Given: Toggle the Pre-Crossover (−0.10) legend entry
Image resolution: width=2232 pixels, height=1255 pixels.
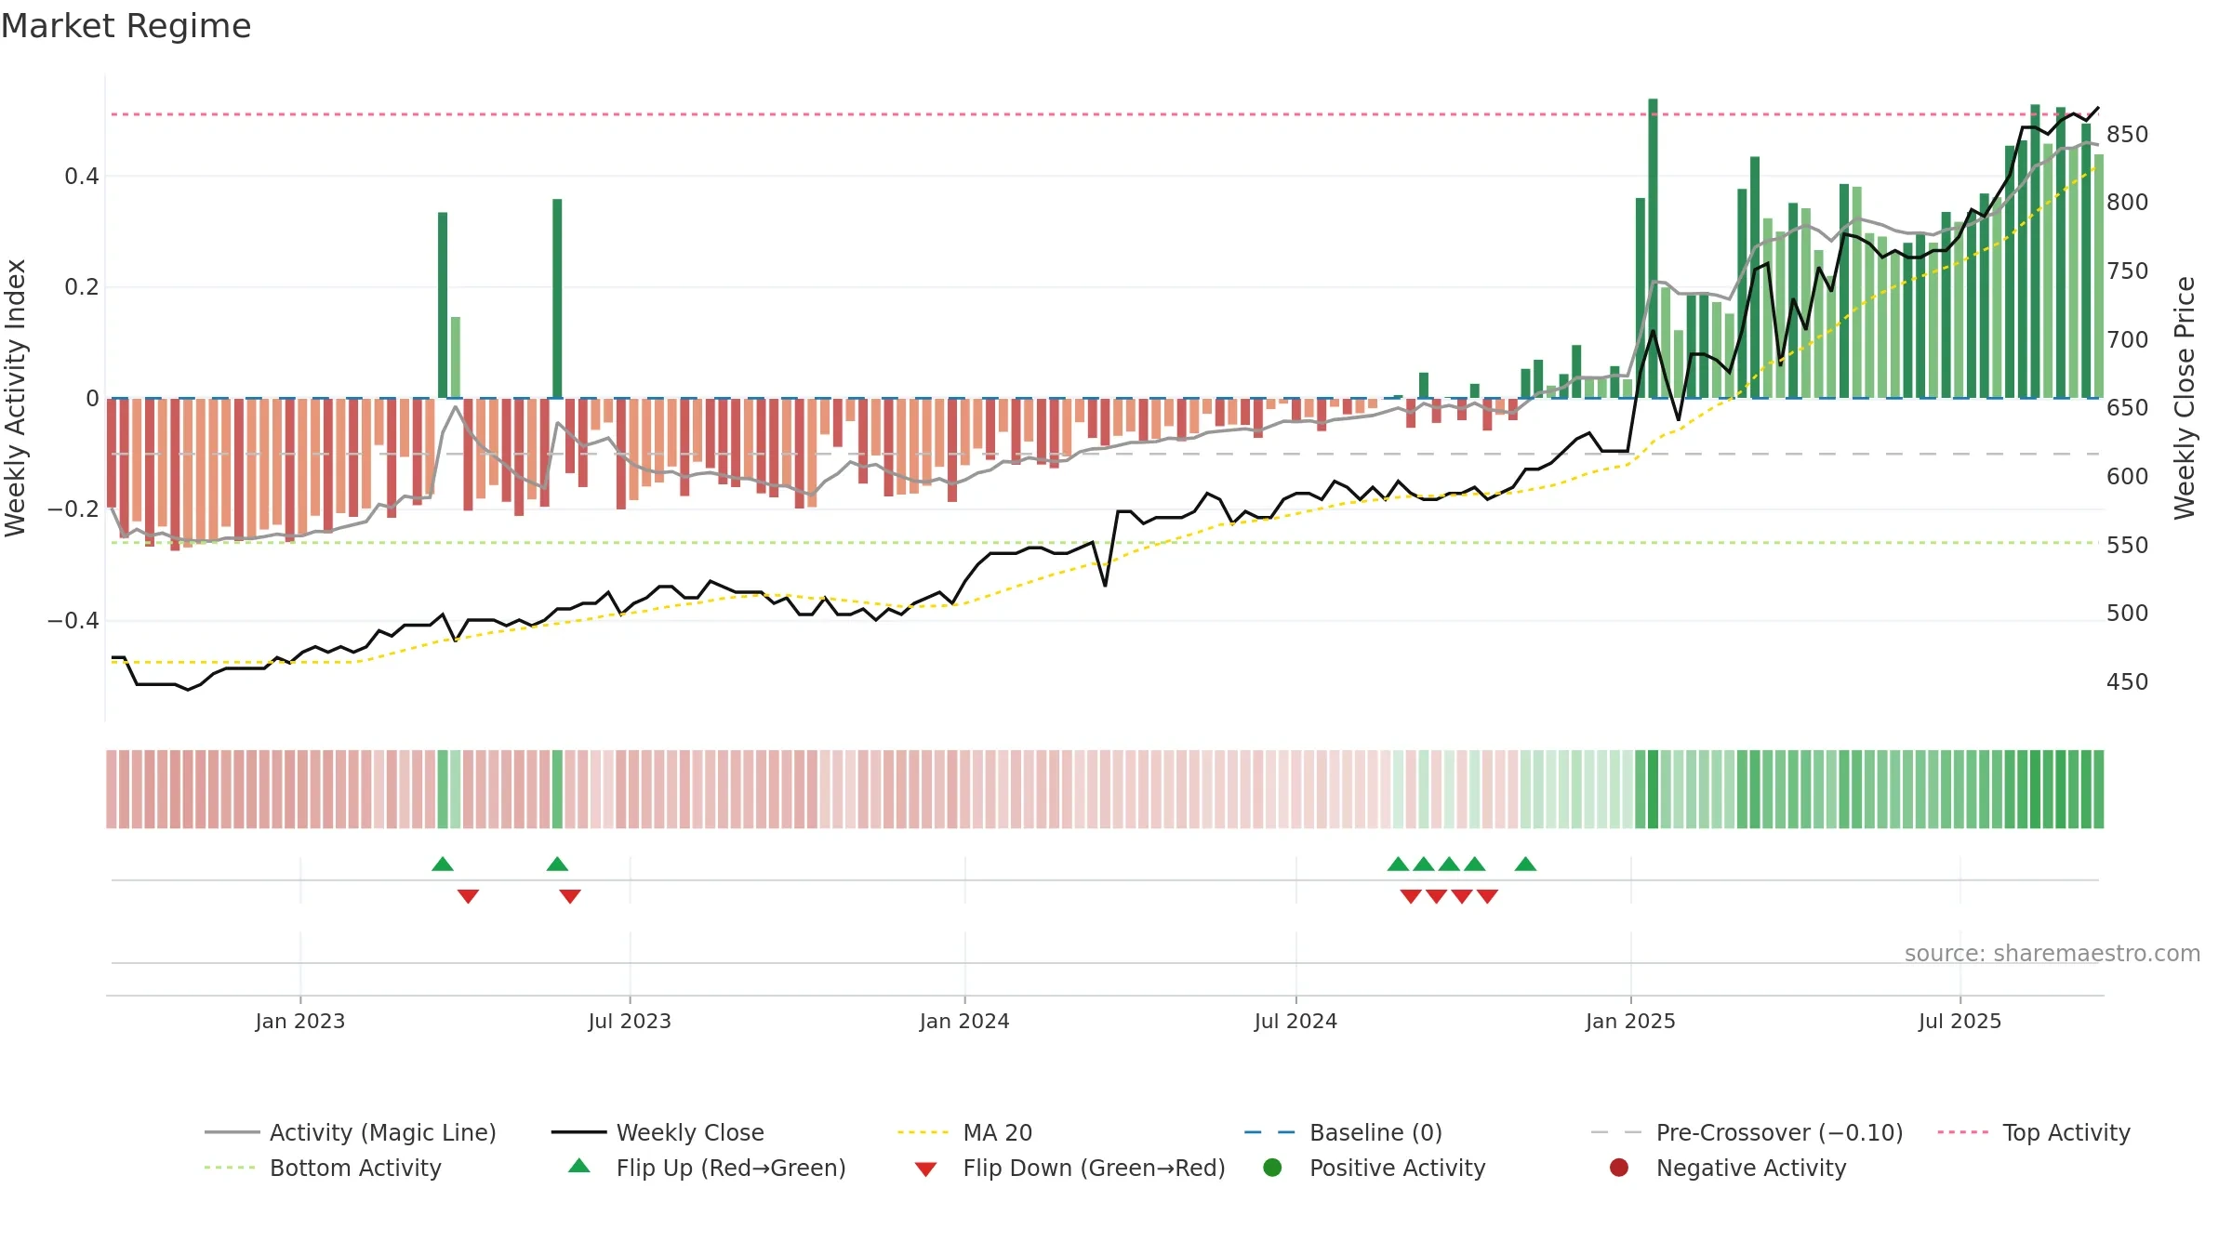Looking at the screenshot, I should coord(1747,1132).
